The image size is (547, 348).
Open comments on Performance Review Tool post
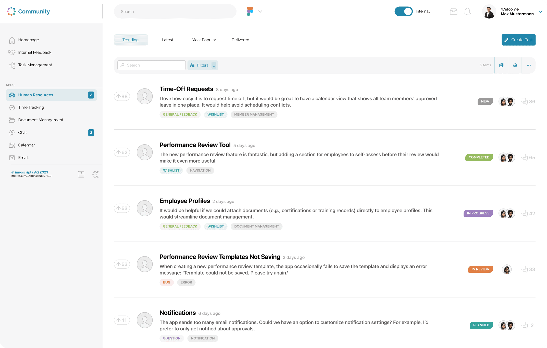(x=528, y=157)
